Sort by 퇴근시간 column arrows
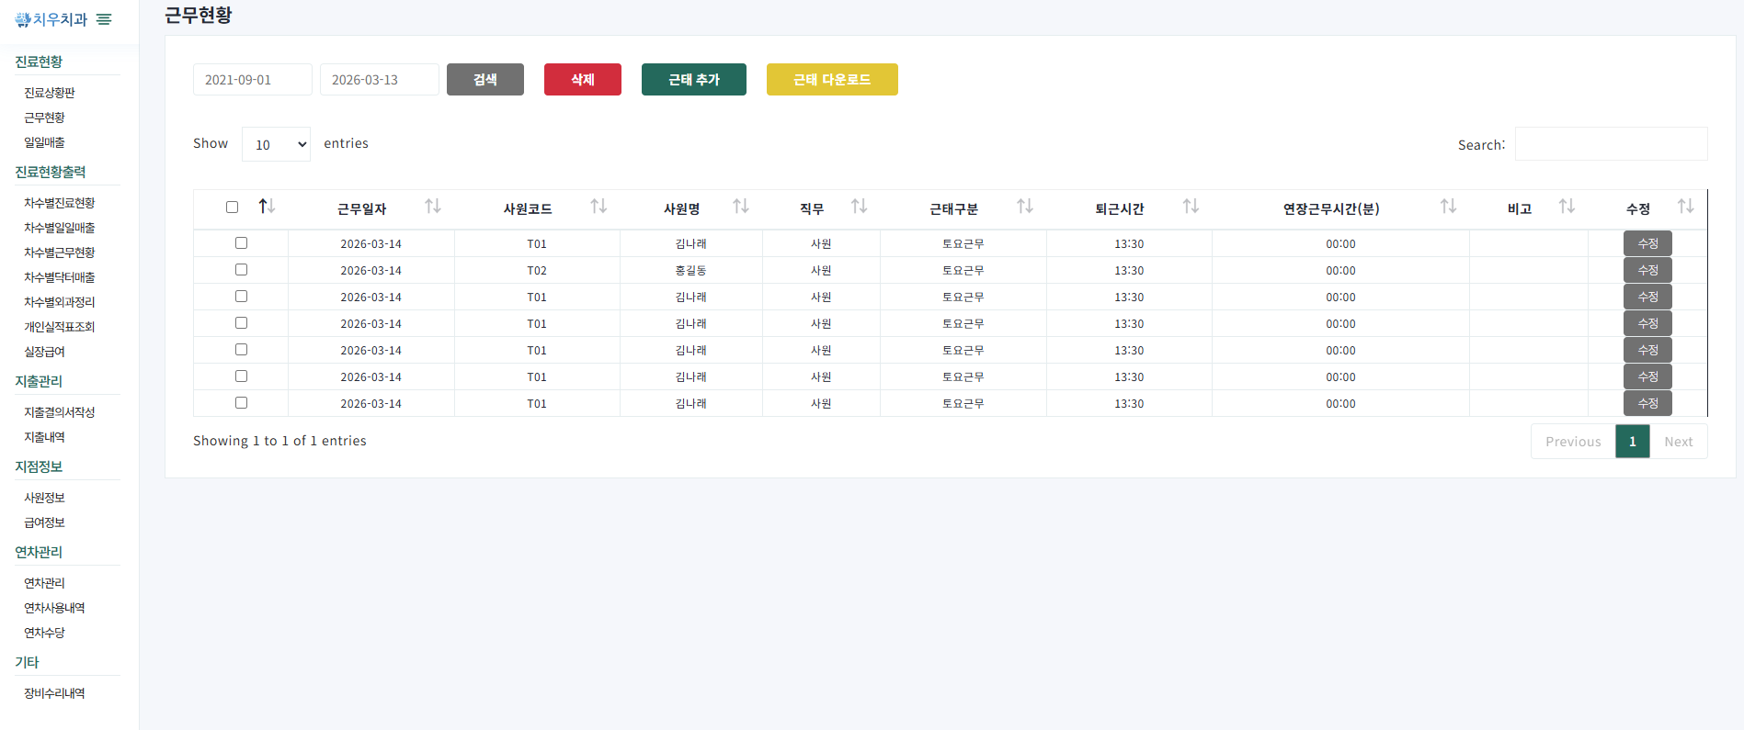 (1191, 207)
